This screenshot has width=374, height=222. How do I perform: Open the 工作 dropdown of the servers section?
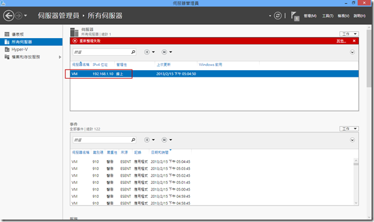(349, 34)
